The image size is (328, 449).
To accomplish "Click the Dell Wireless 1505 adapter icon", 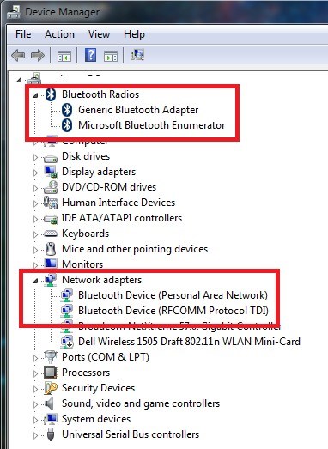I will pos(67,342).
